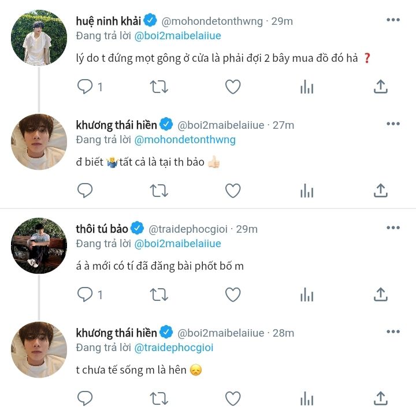416x410 pixels.
Task: Share the "t chưa tế sống" reply tweet
Action: 380,398
